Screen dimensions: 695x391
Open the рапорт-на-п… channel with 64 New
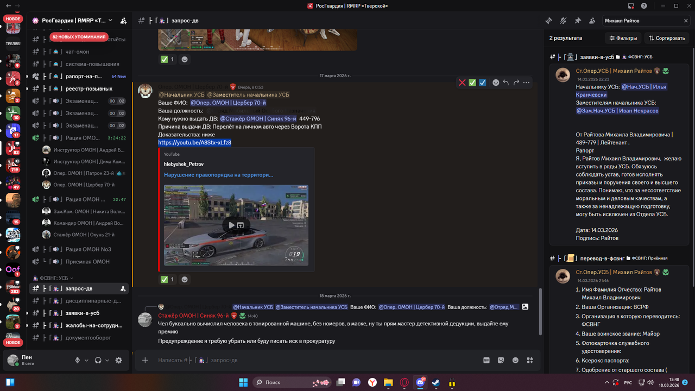(x=79, y=77)
